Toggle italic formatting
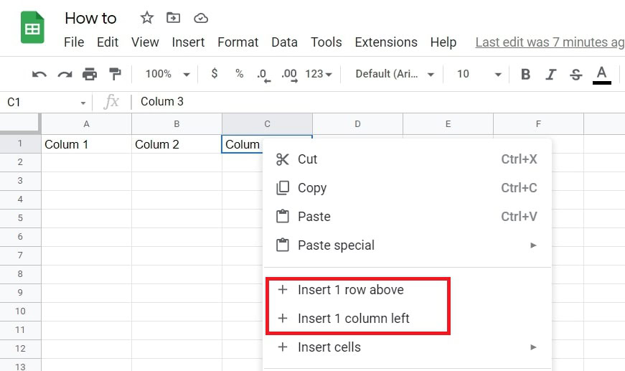Image resolution: width=625 pixels, height=371 pixels. pos(550,74)
